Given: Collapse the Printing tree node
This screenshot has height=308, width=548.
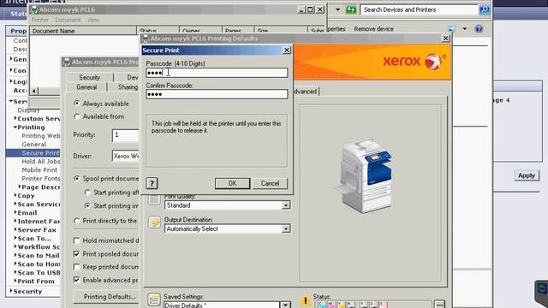Looking at the screenshot, I should pyautogui.click(x=15, y=127).
